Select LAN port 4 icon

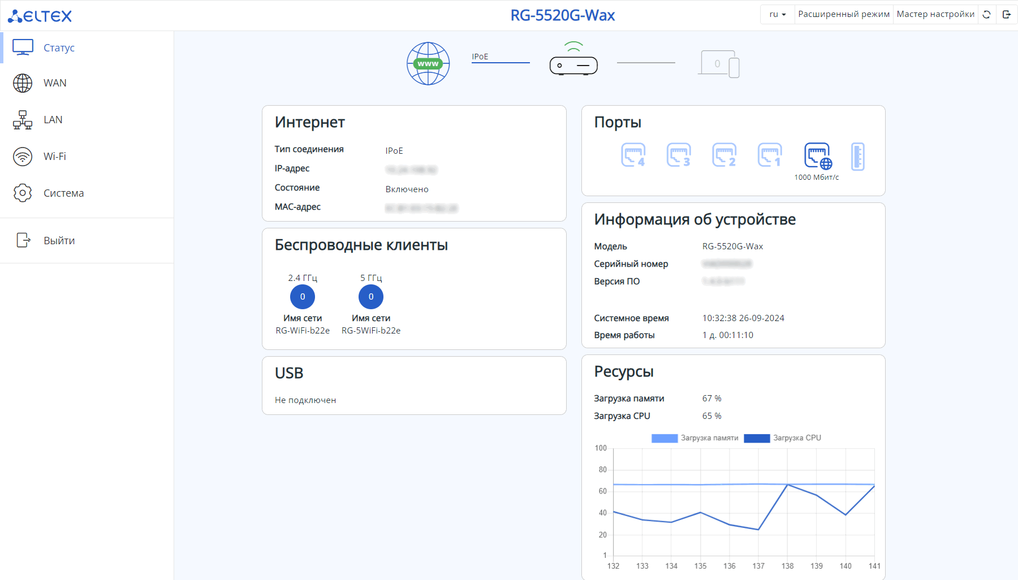633,155
